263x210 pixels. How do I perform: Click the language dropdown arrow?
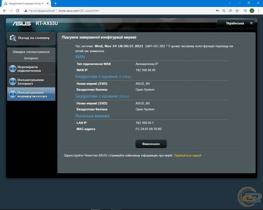coord(251,23)
